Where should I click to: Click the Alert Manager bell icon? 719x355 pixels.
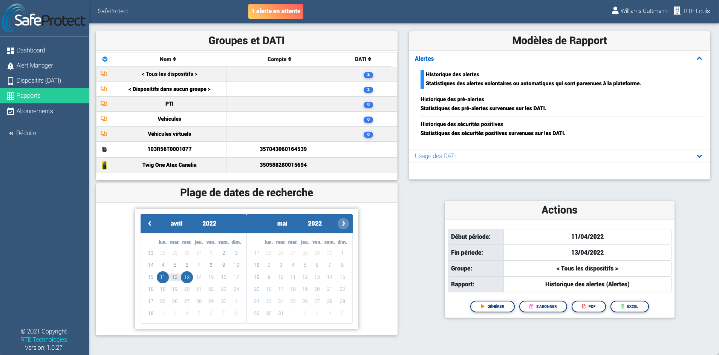click(11, 66)
